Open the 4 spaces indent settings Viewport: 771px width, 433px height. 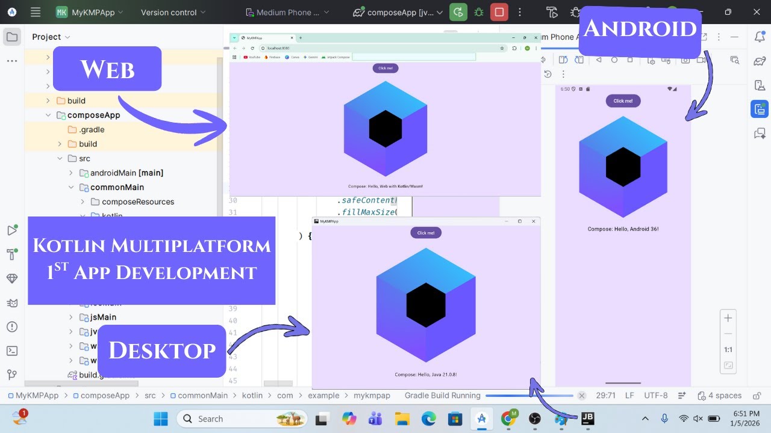[x=719, y=396]
